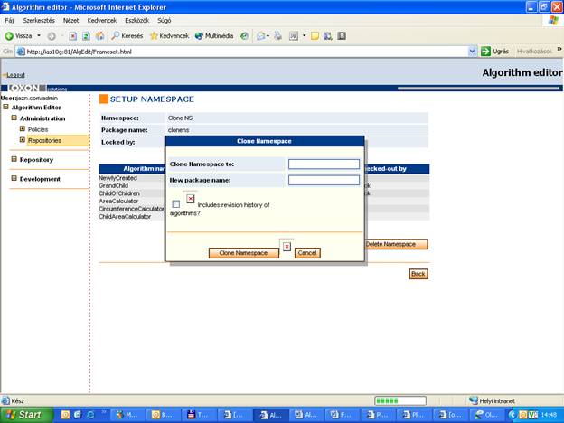Click the New package name input field
This screenshot has height=423, width=564.
[324, 180]
